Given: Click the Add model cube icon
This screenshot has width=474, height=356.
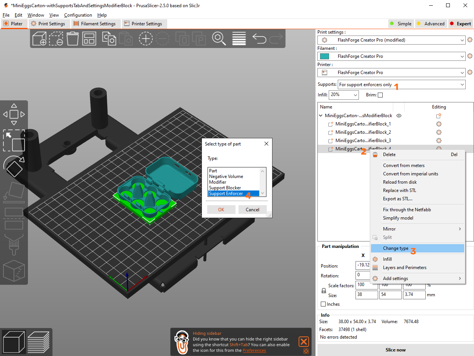Looking at the screenshot, I should [39, 39].
